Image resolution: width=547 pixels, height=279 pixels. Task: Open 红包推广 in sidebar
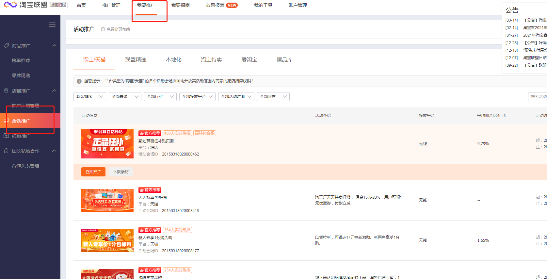tap(21, 136)
